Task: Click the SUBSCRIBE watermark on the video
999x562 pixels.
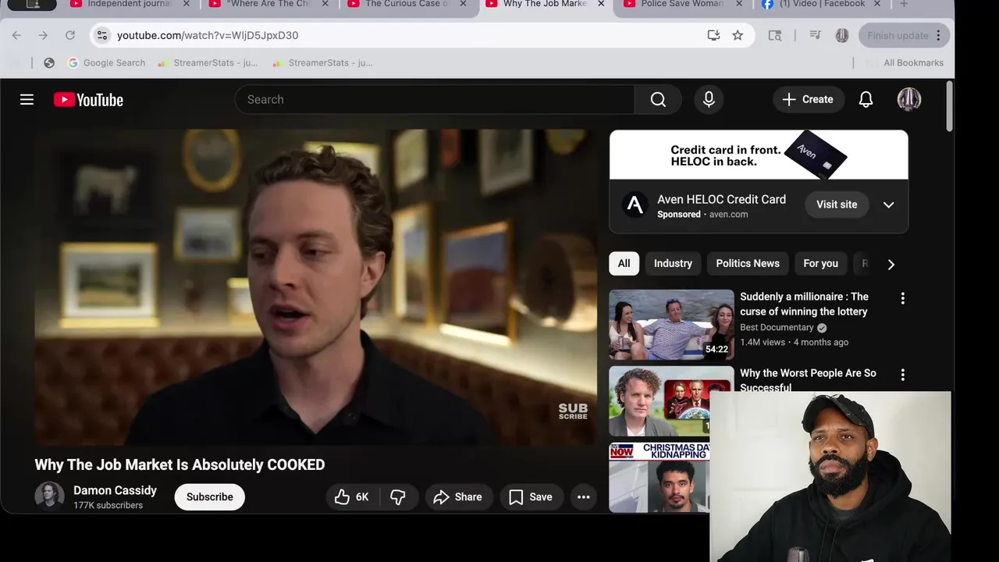Action: pyautogui.click(x=573, y=411)
